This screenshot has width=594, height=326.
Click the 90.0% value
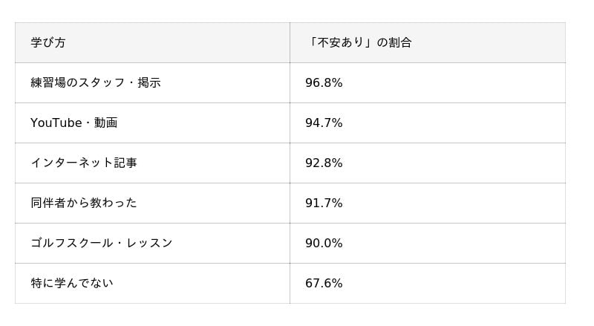(x=324, y=244)
